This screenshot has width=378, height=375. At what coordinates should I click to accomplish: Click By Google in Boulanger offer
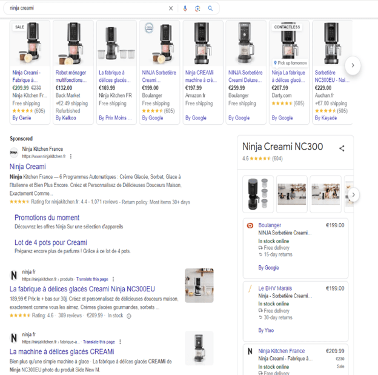(x=268, y=268)
